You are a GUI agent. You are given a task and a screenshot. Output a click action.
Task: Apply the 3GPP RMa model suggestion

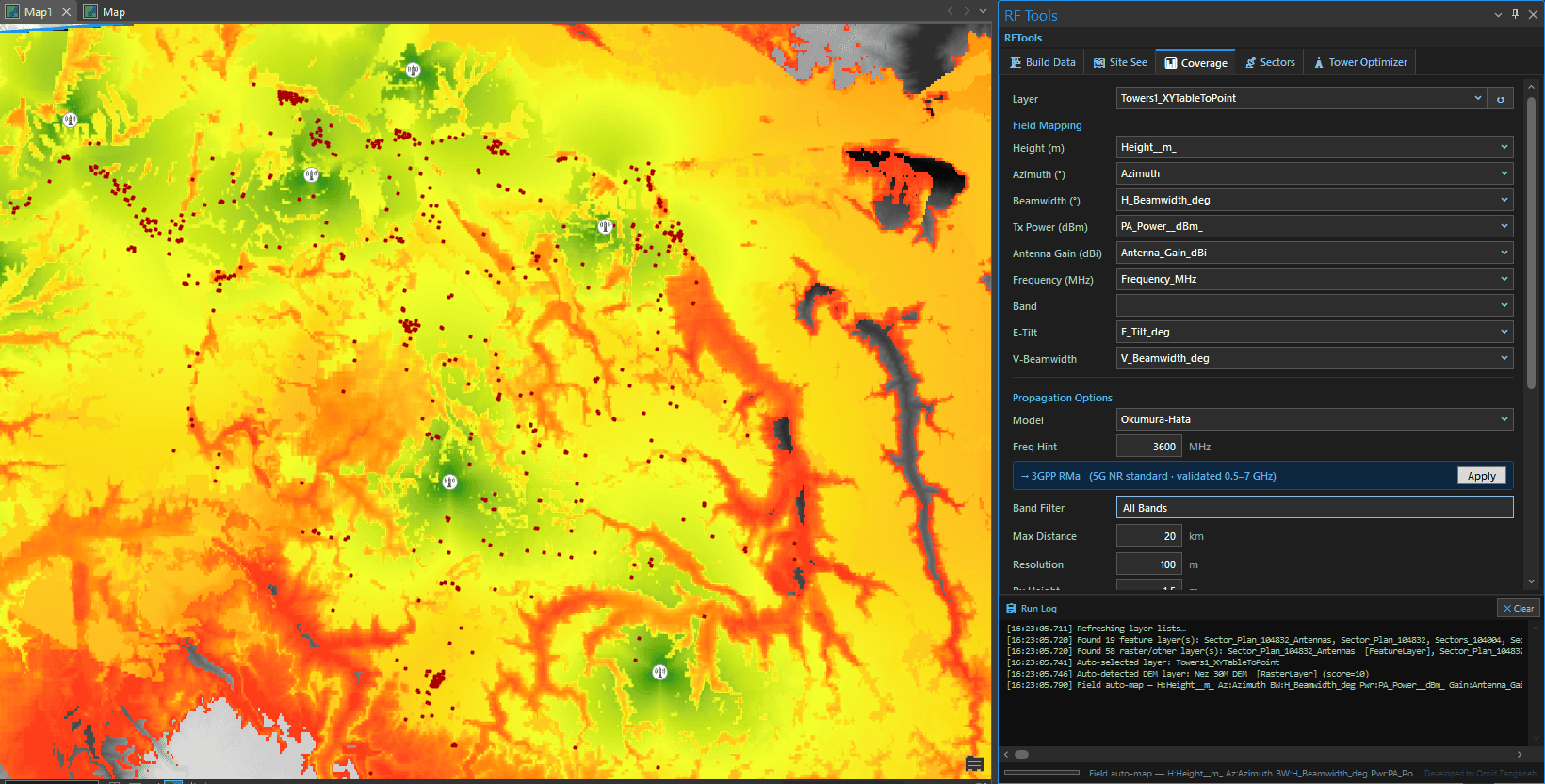coord(1481,476)
